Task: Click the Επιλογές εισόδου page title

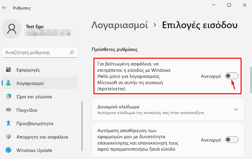Action: 200,25
